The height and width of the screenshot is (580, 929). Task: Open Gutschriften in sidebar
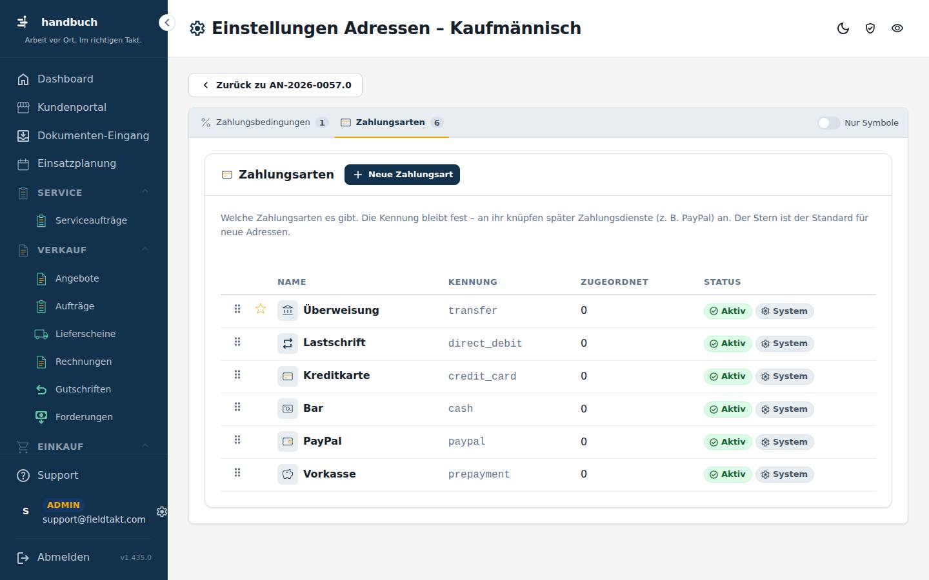point(92,389)
